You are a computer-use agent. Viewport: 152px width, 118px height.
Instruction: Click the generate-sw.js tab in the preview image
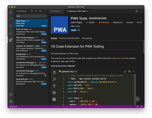point(68,72)
